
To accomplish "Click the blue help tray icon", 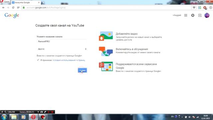I will point(176,117).
